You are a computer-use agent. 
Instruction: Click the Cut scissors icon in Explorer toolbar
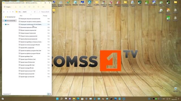point(16,7)
